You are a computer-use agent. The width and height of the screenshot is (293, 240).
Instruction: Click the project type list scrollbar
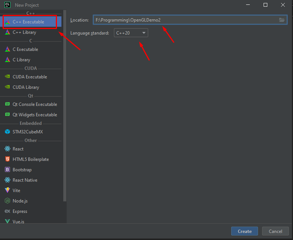click(65, 106)
